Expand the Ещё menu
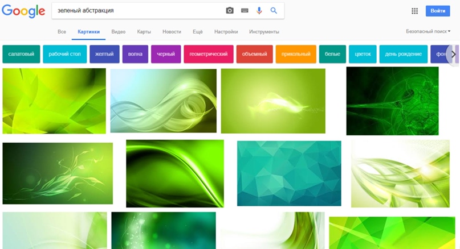The height and width of the screenshot is (249, 460). 197,32
